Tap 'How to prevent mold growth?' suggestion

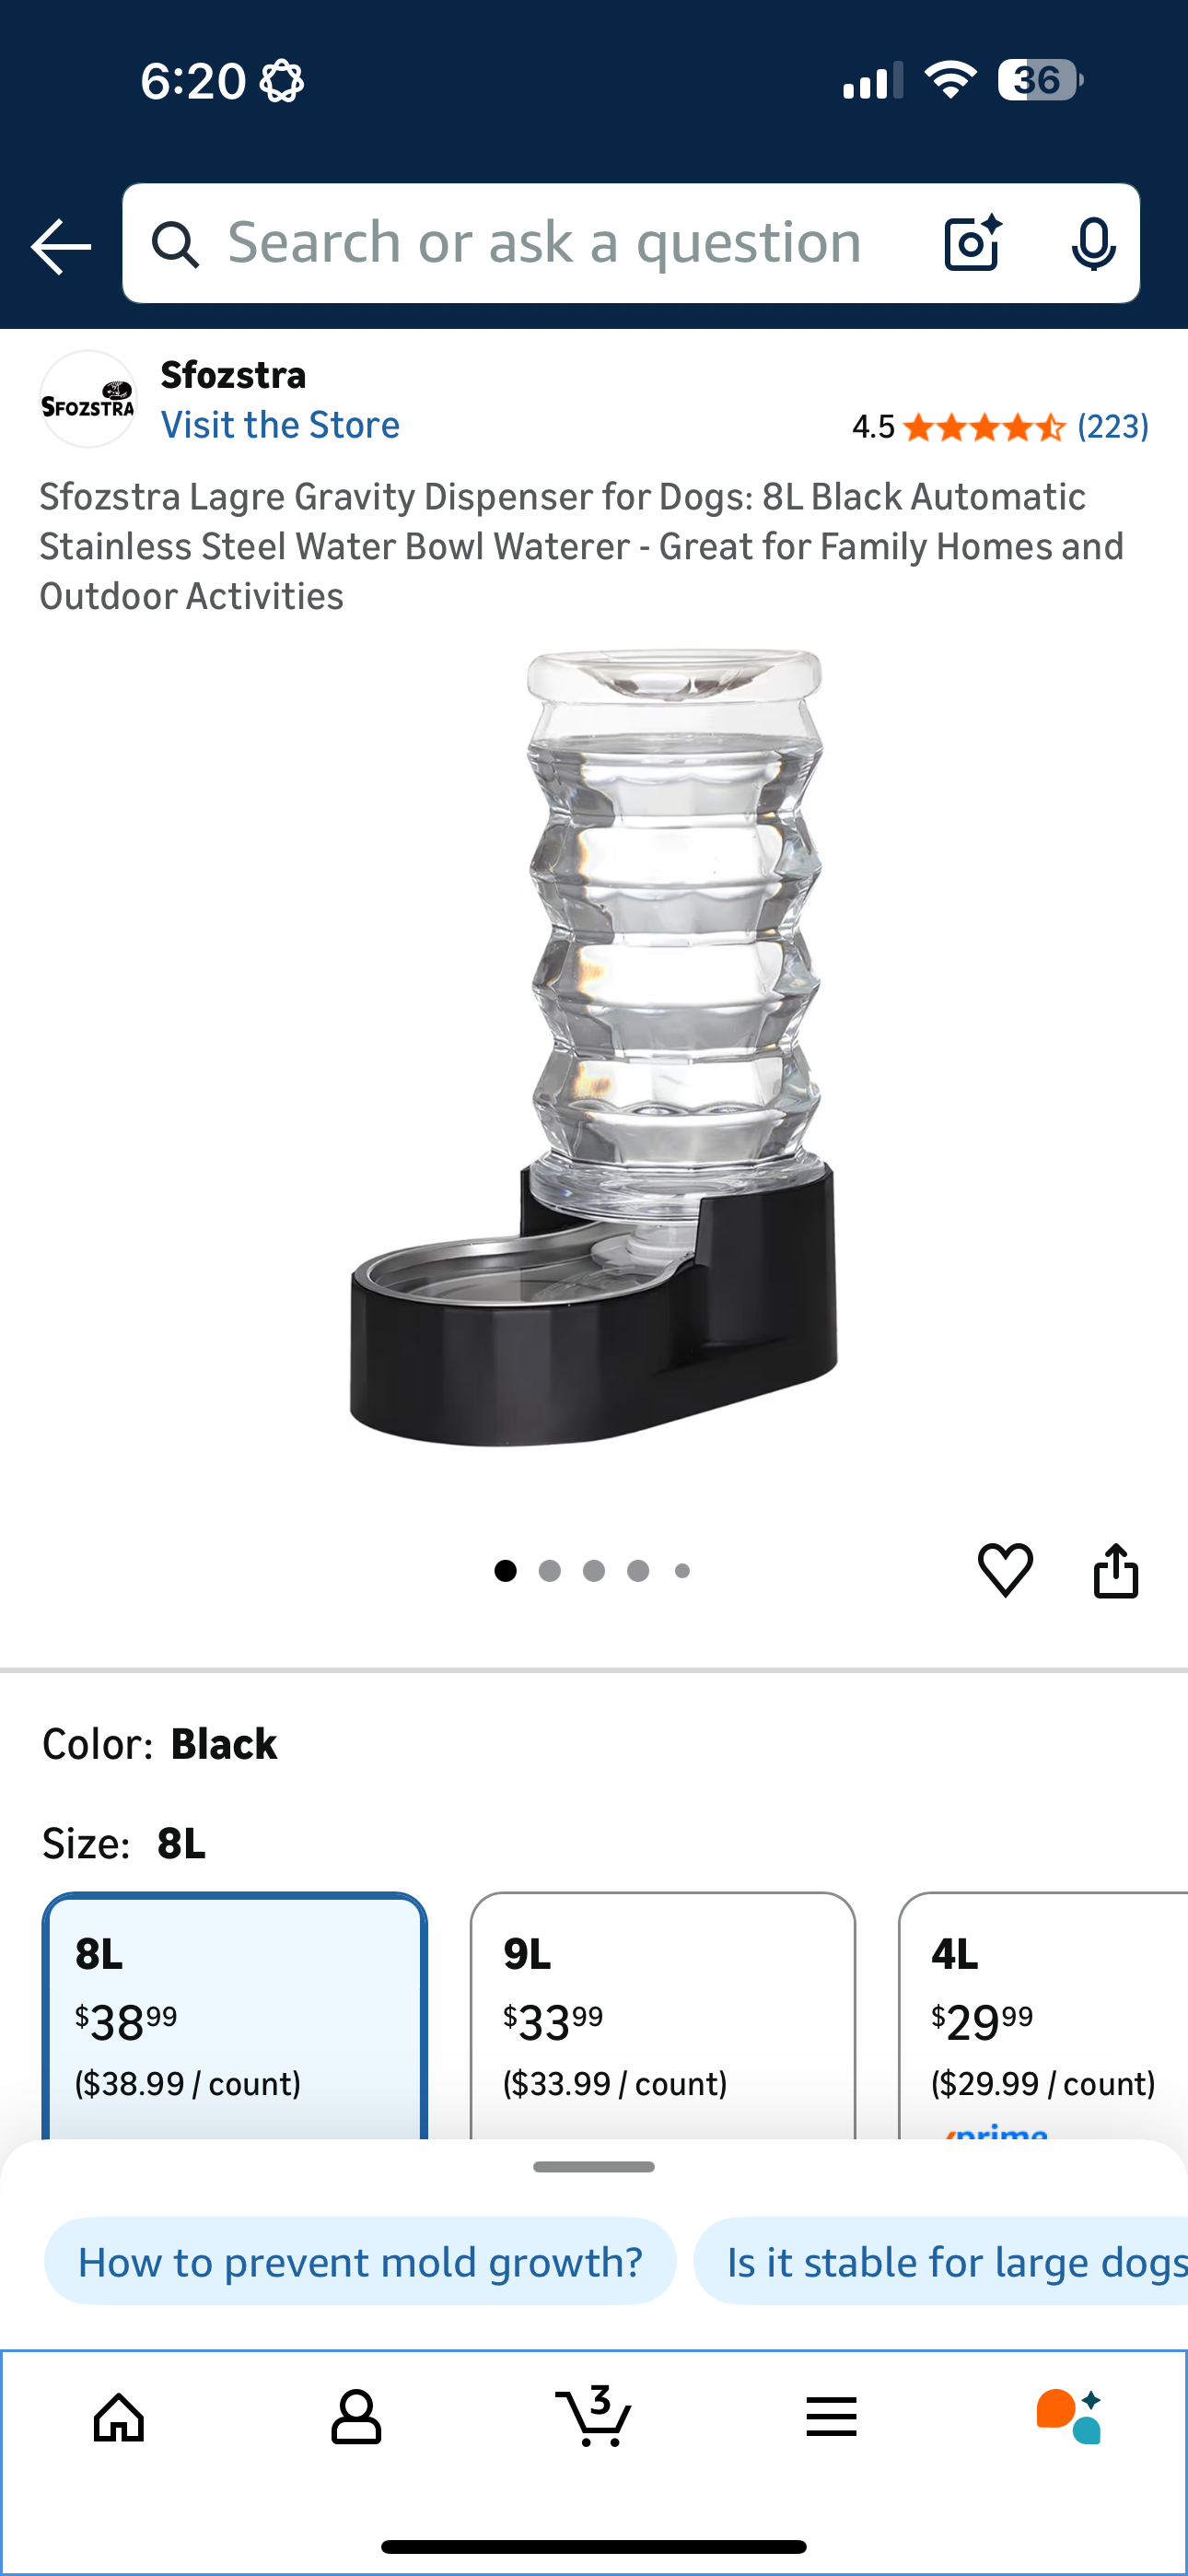pyautogui.click(x=360, y=2262)
